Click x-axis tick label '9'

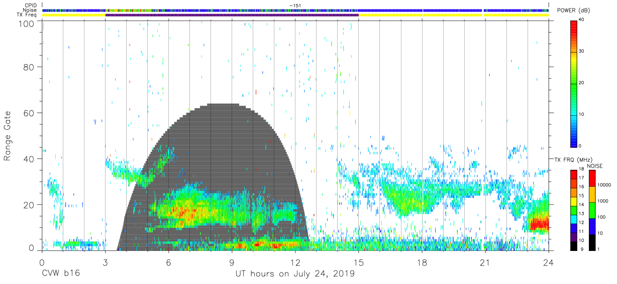232,262
